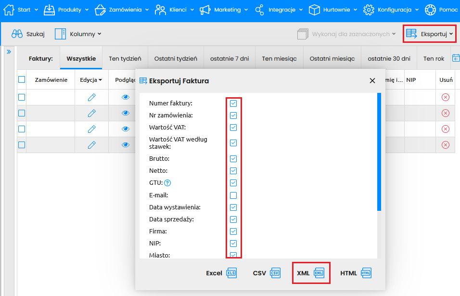Export invoices as CSV
Image resolution: width=460 pixels, height=296 pixels.
pos(266,273)
